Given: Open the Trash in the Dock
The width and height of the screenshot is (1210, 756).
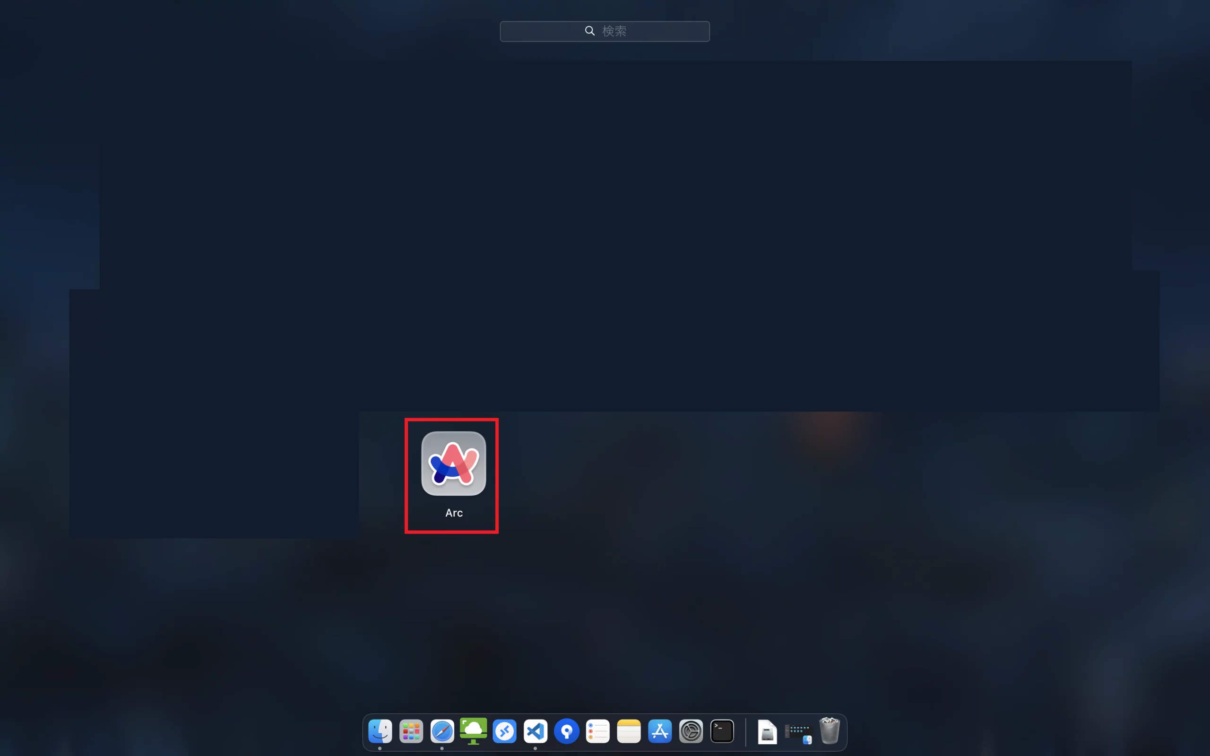Looking at the screenshot, I should pos(830,731).
